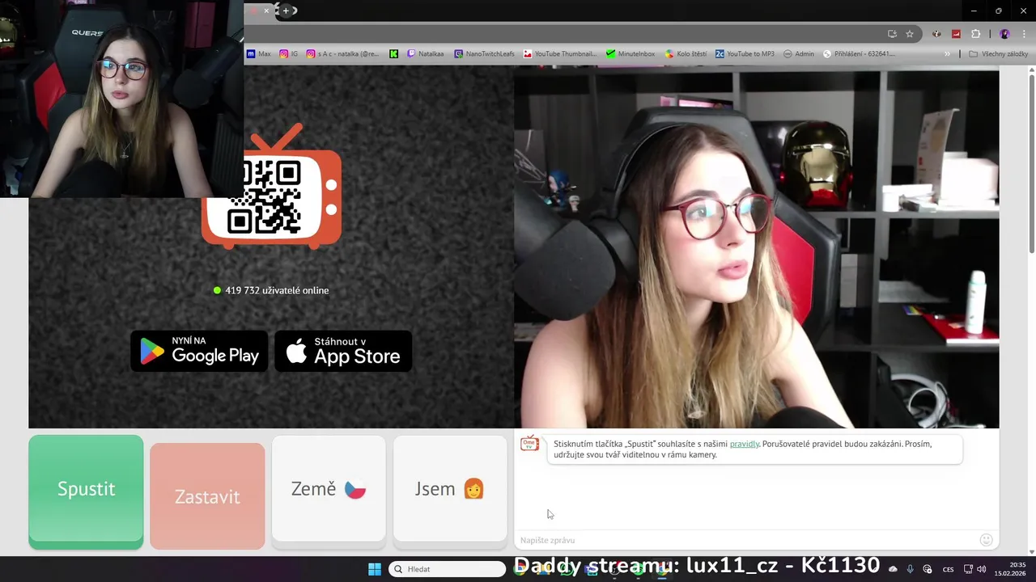The width and height of the screenshot is (1036, 582).
Task: Open the emoji picker in chat
Action: point(986,540)
